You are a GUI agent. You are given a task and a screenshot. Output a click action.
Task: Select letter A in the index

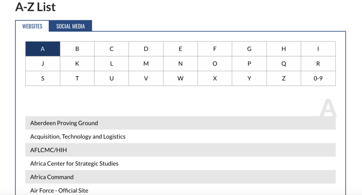(x=43, y=49)
